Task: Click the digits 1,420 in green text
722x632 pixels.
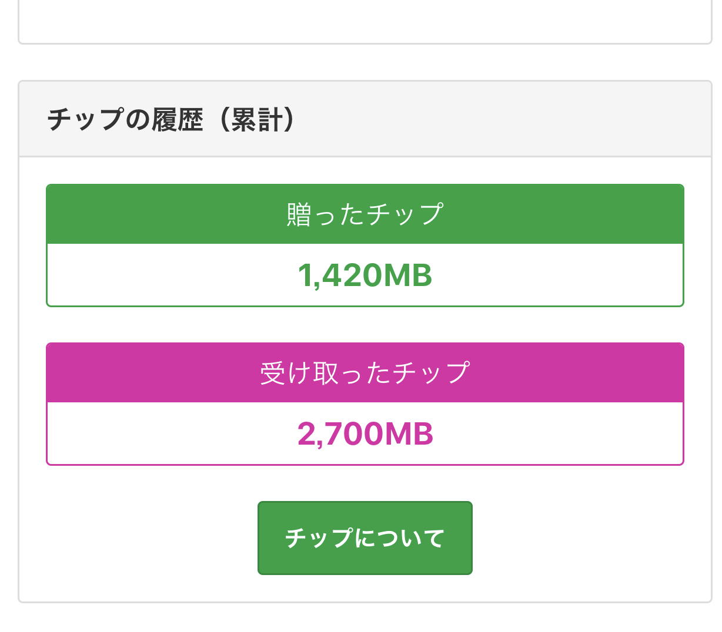Action: pos(340,275)
